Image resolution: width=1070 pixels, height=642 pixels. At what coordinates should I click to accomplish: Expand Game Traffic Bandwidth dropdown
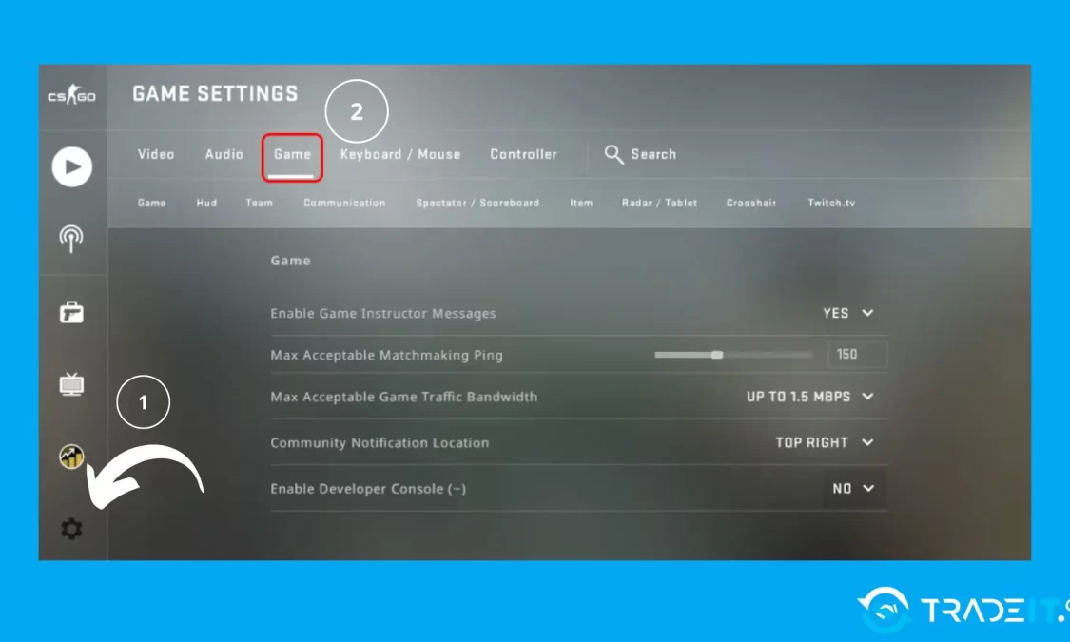pos(810,397)
